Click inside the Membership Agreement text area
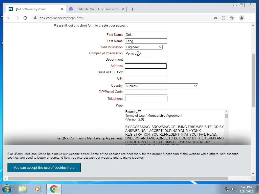 pos(175,127)
